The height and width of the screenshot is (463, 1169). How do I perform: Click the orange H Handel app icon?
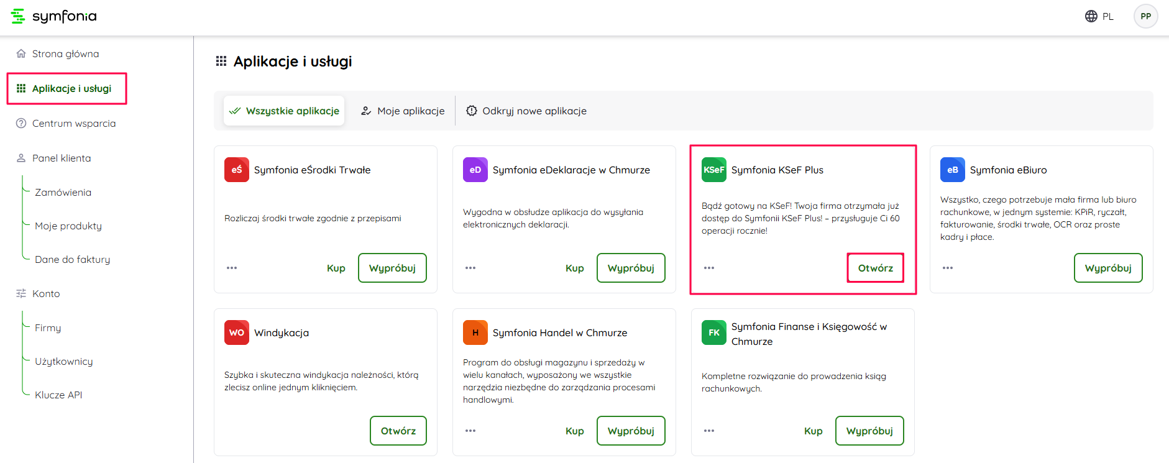click(475, 332)
